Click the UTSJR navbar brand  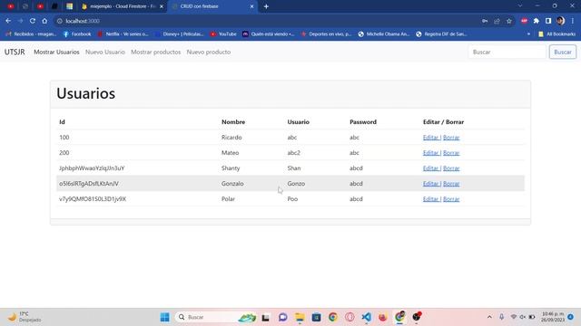pos(15,52)
